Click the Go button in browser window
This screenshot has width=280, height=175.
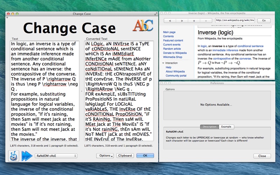264,21
